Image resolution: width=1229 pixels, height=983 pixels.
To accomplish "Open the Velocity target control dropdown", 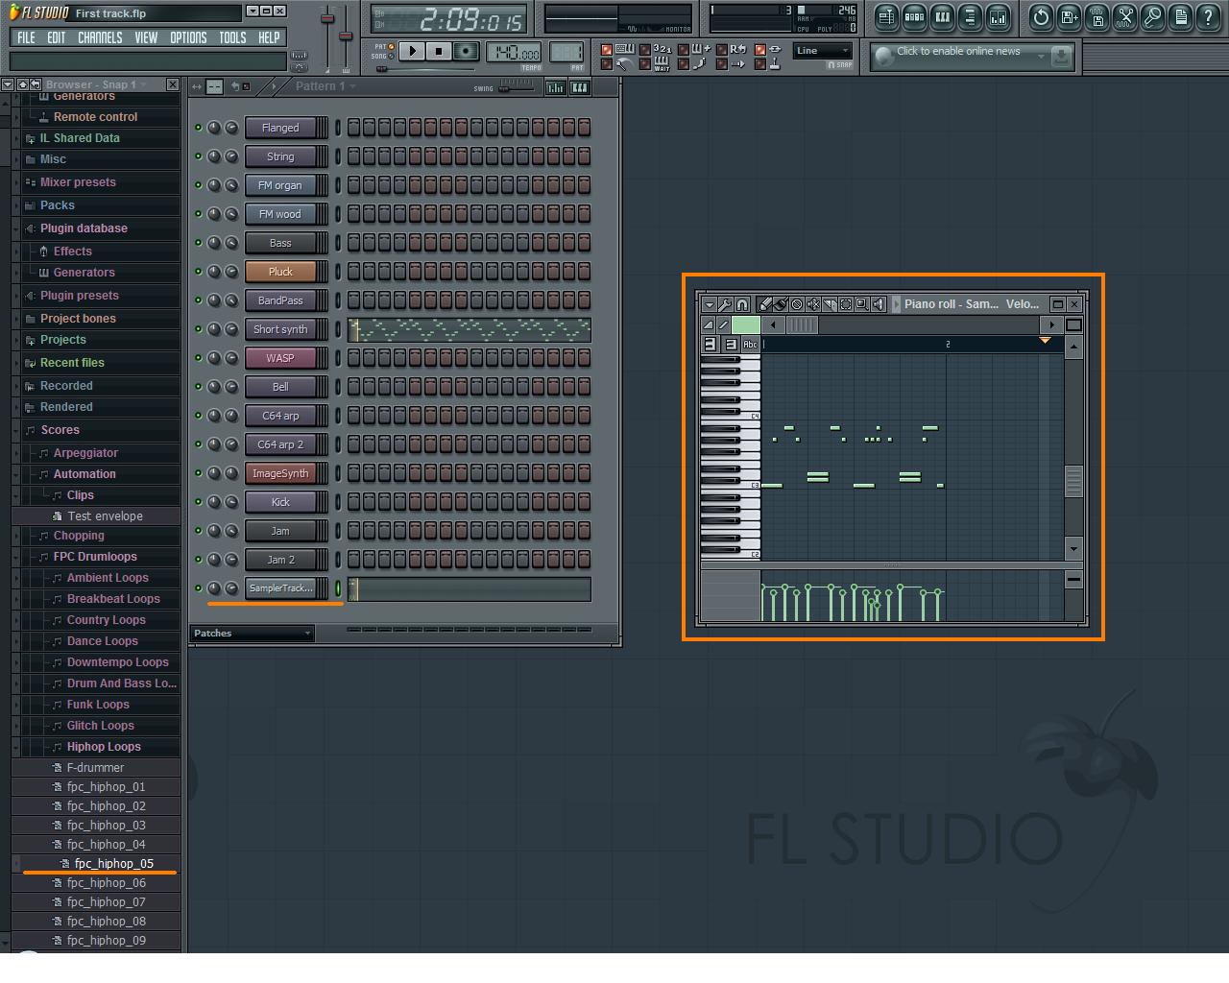I will (x=1023, y=304).
